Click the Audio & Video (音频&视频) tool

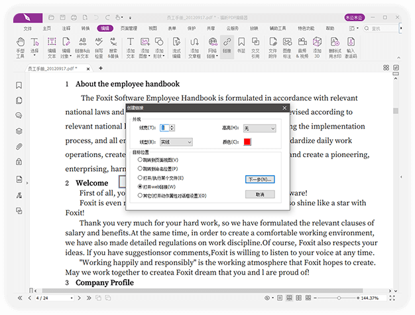(302, 48)
